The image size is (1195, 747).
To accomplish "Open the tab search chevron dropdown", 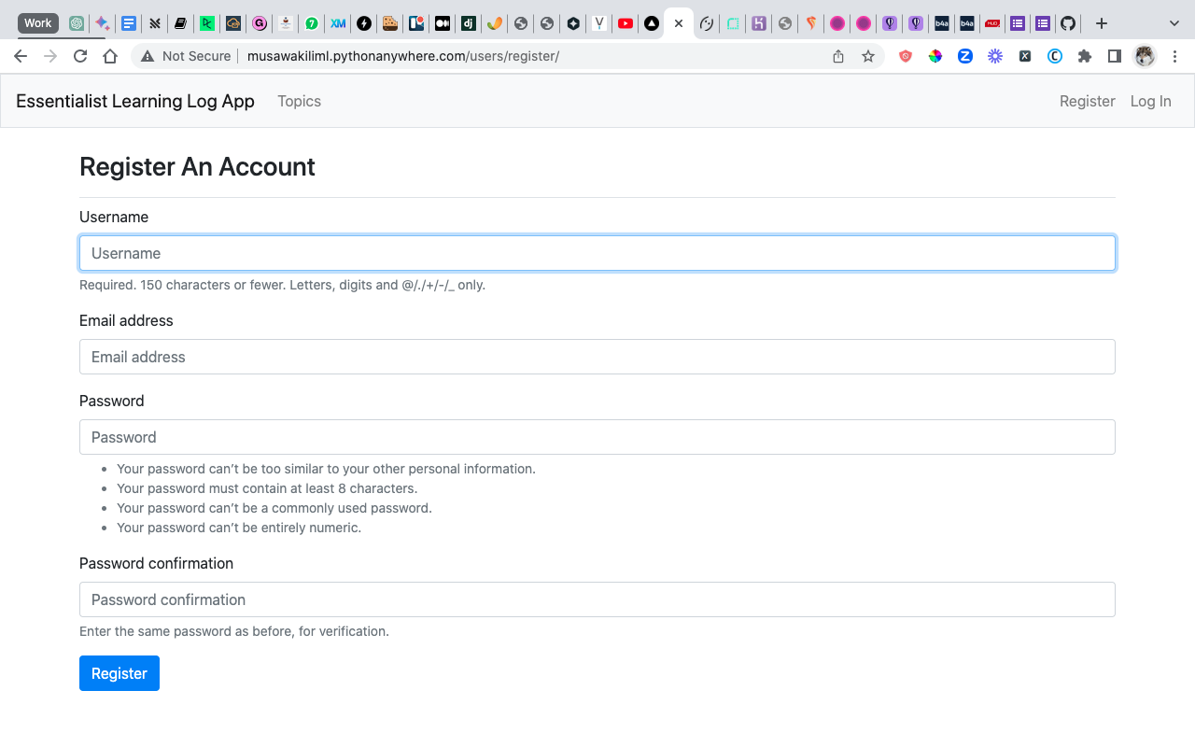I will click(x=1173, y=22).
